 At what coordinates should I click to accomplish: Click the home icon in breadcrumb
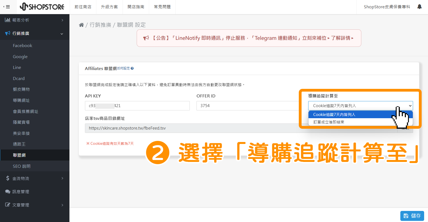81,25
